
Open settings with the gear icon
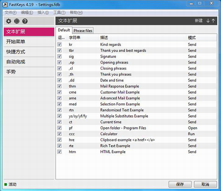click(9, 21)
